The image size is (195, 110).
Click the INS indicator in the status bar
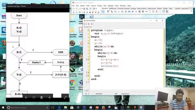click(x=116, y=94)
